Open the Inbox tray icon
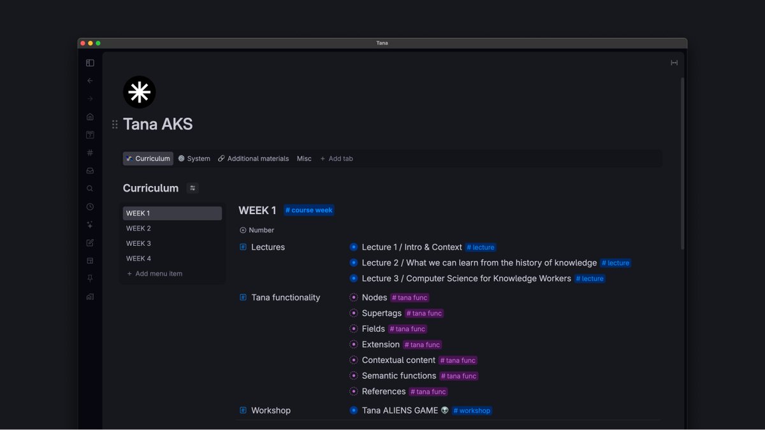765x430 pixels. 90,171
